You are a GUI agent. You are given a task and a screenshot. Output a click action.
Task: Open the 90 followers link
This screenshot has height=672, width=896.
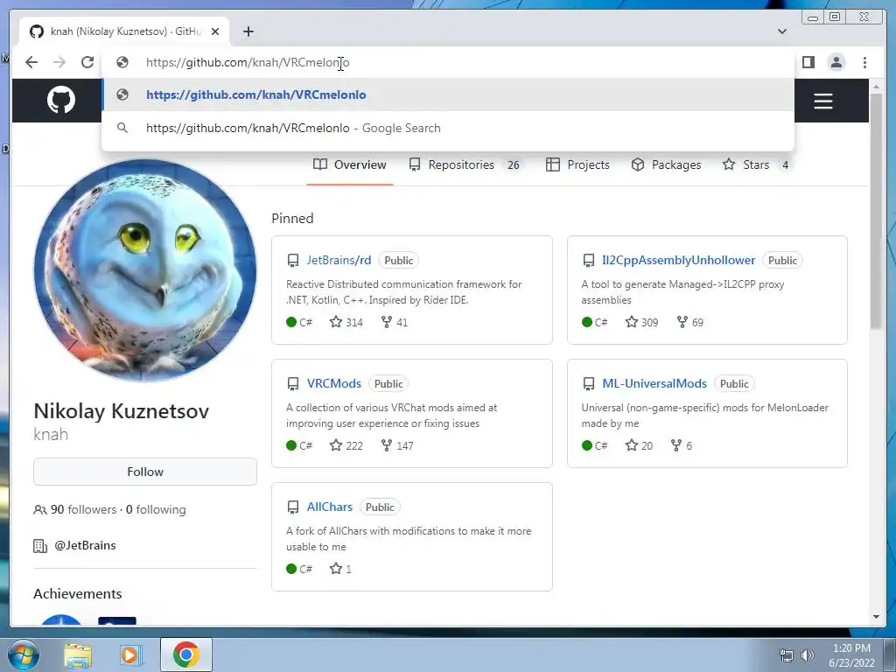click(x=83, y=509)
